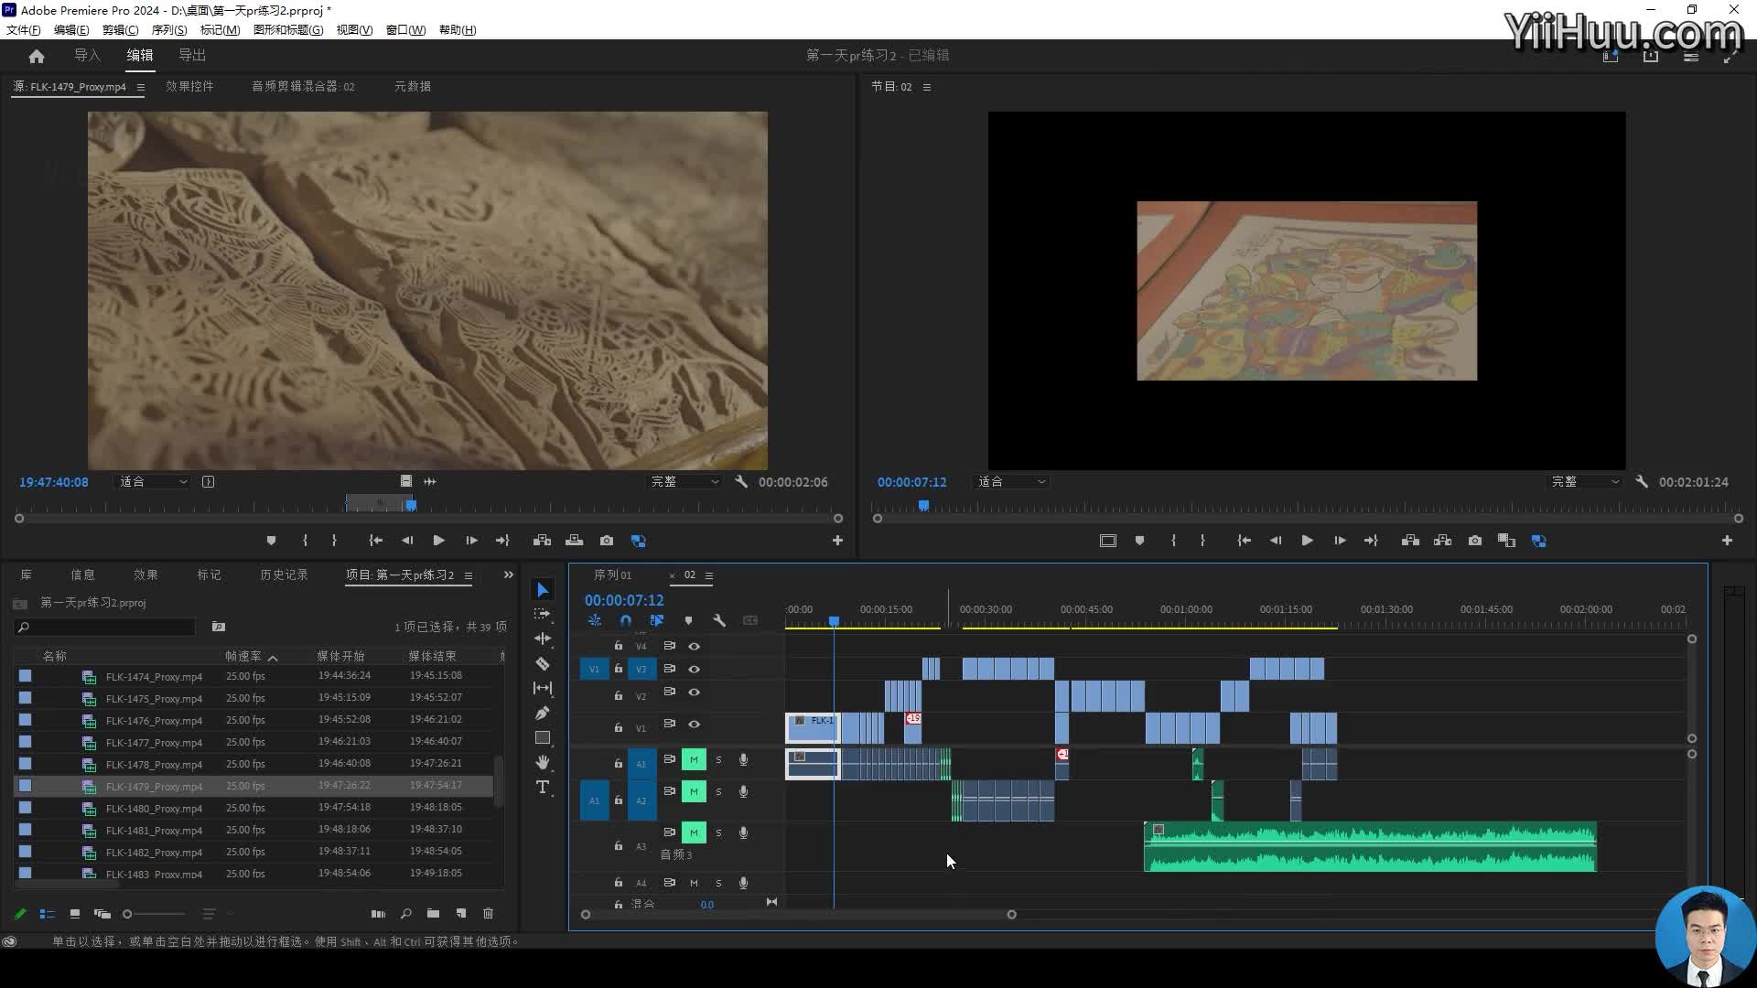Open Program panel menu
This screenshot has width=1757, height=988.
point(927,87)
